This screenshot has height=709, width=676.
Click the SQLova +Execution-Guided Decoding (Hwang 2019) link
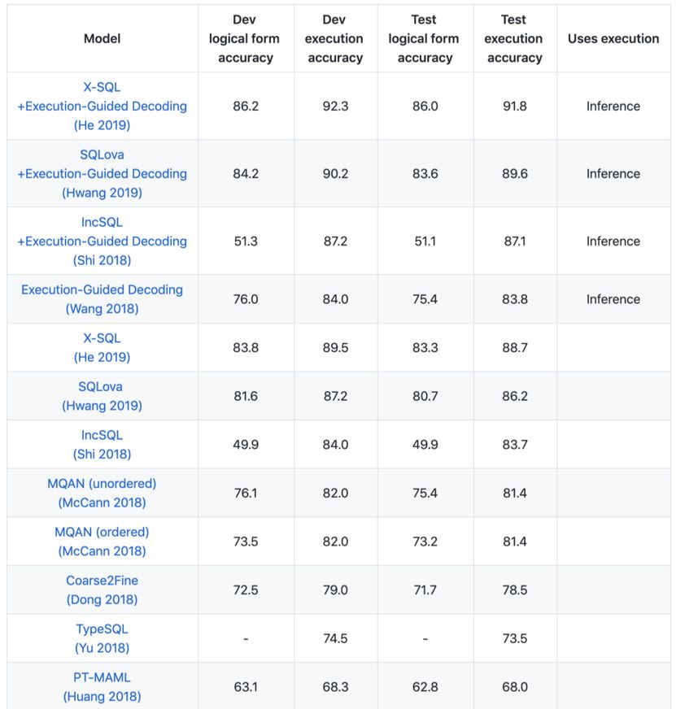(x=102, y=173)
